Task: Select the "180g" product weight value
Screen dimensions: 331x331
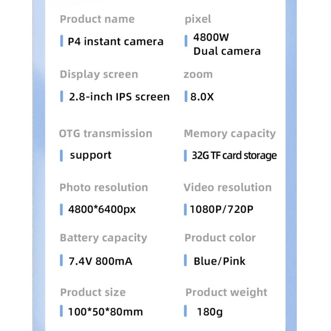Action: click(x=210, y=312)
